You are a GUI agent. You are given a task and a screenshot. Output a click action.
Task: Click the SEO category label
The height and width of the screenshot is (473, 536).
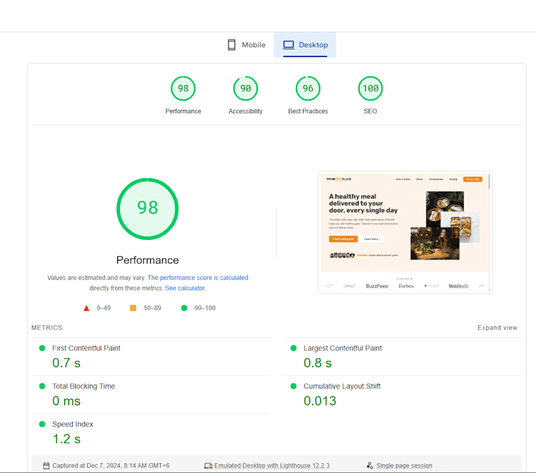(x=371, y=111)
